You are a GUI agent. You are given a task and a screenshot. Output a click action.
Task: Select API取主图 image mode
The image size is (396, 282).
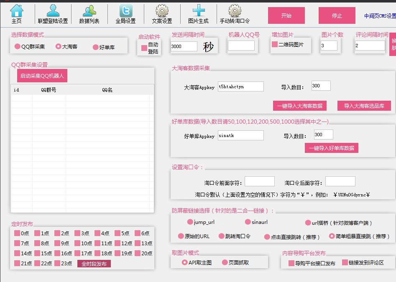(184, 262)
